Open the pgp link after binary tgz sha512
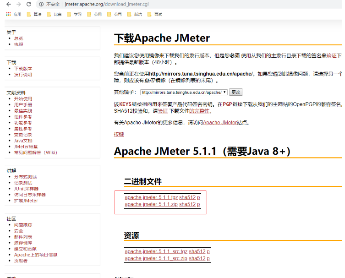This screenshot has width=345, height=278. click(198, 197)
